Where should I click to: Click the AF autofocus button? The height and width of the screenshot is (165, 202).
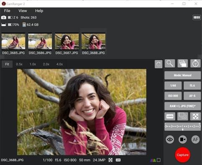coord(195,139)
